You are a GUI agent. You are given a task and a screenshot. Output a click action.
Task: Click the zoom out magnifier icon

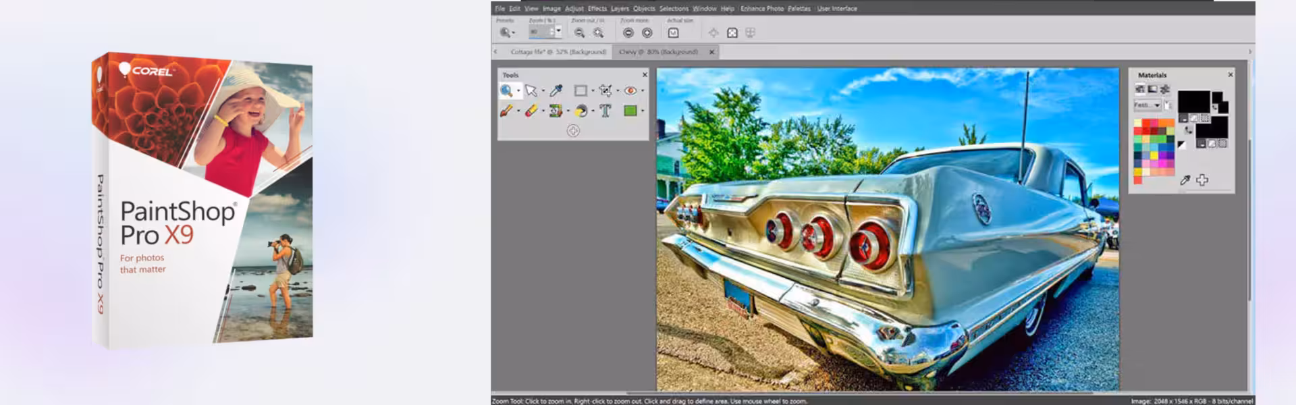coord(579,32)
